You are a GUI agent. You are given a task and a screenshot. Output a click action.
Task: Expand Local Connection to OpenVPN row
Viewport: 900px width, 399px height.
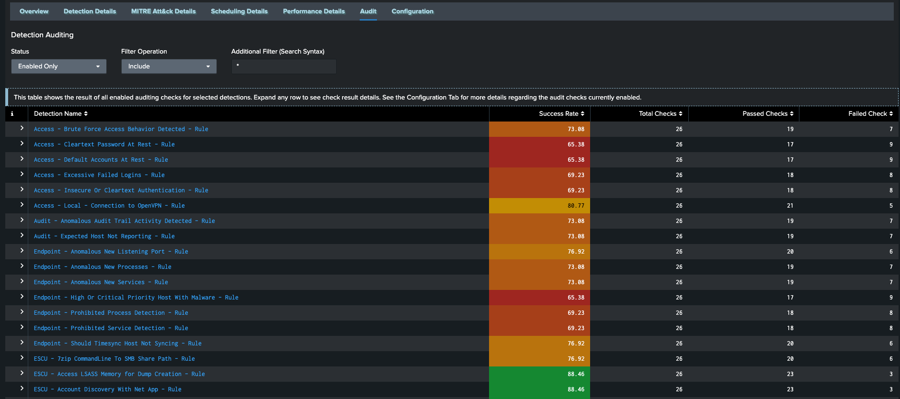[x=22, y=205]
